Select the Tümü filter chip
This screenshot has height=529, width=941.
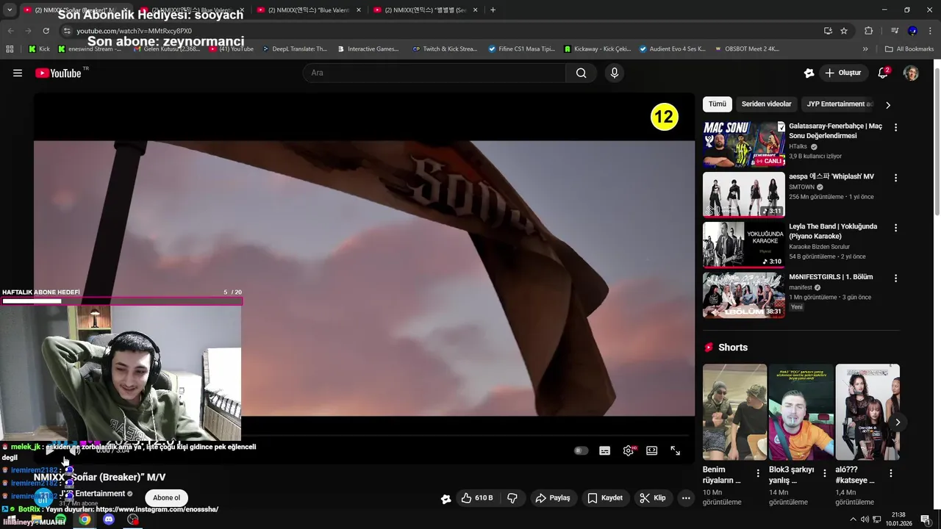tap(717, 104)
